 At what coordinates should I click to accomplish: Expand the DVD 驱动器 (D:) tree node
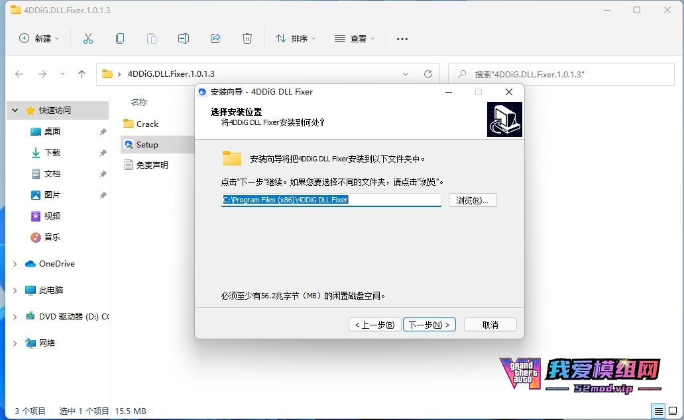click(x=15, y=317)
